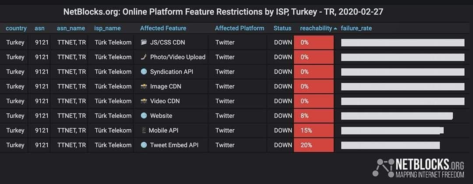
Task: Click the Image CDN icon
Action: [x=144, y=86]
